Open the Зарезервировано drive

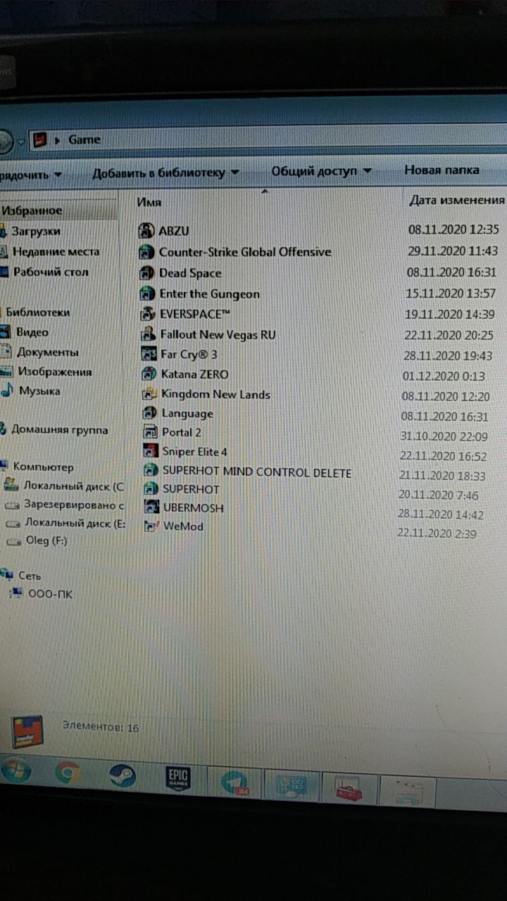[x=74, y=505]
